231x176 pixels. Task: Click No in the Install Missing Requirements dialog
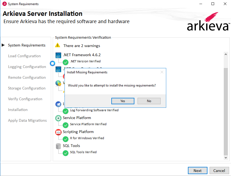pos(149,101)
